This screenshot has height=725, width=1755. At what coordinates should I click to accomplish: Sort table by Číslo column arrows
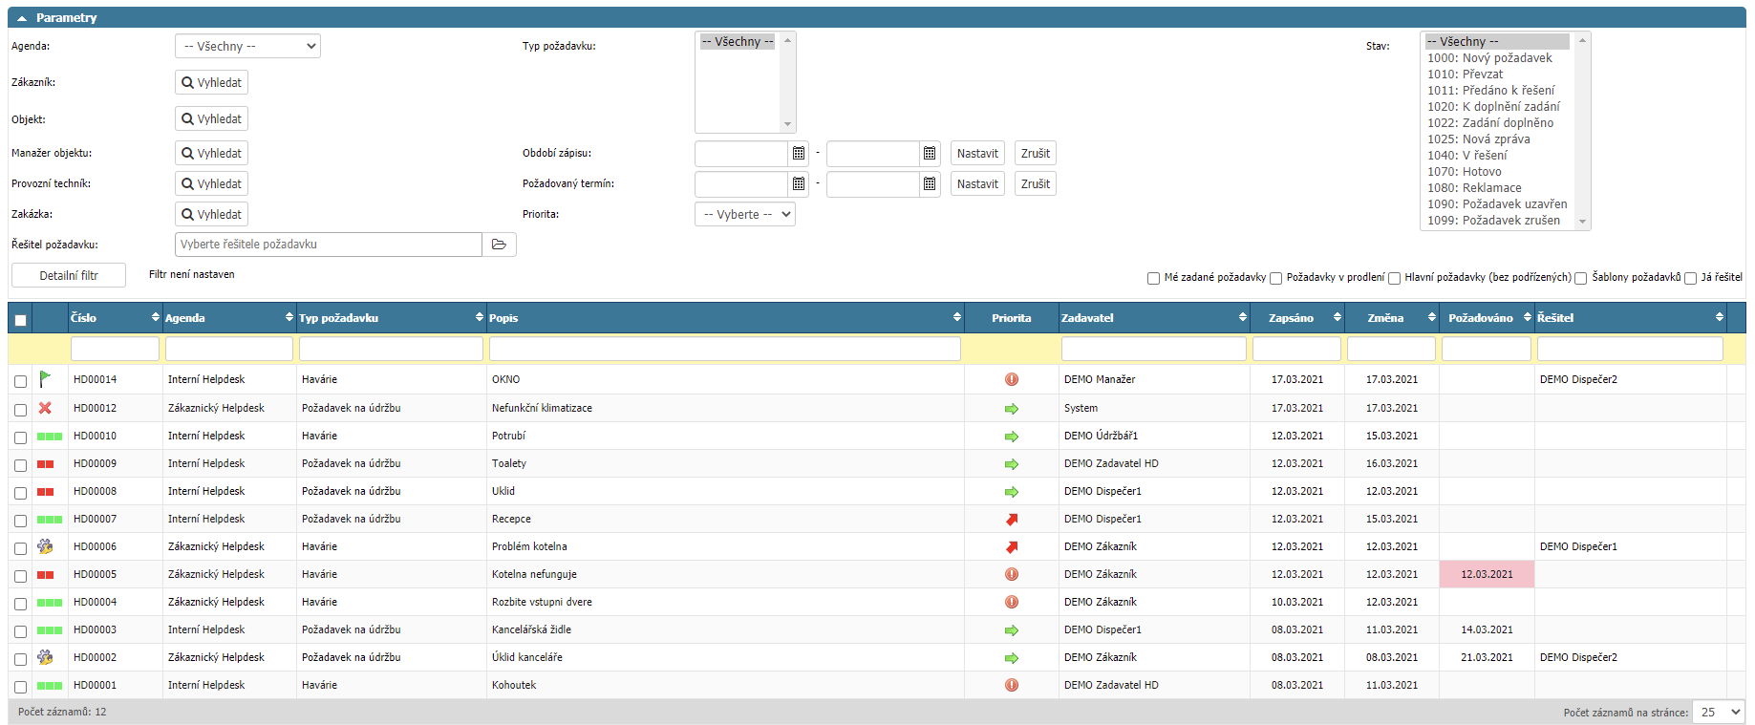coord(156,317)
